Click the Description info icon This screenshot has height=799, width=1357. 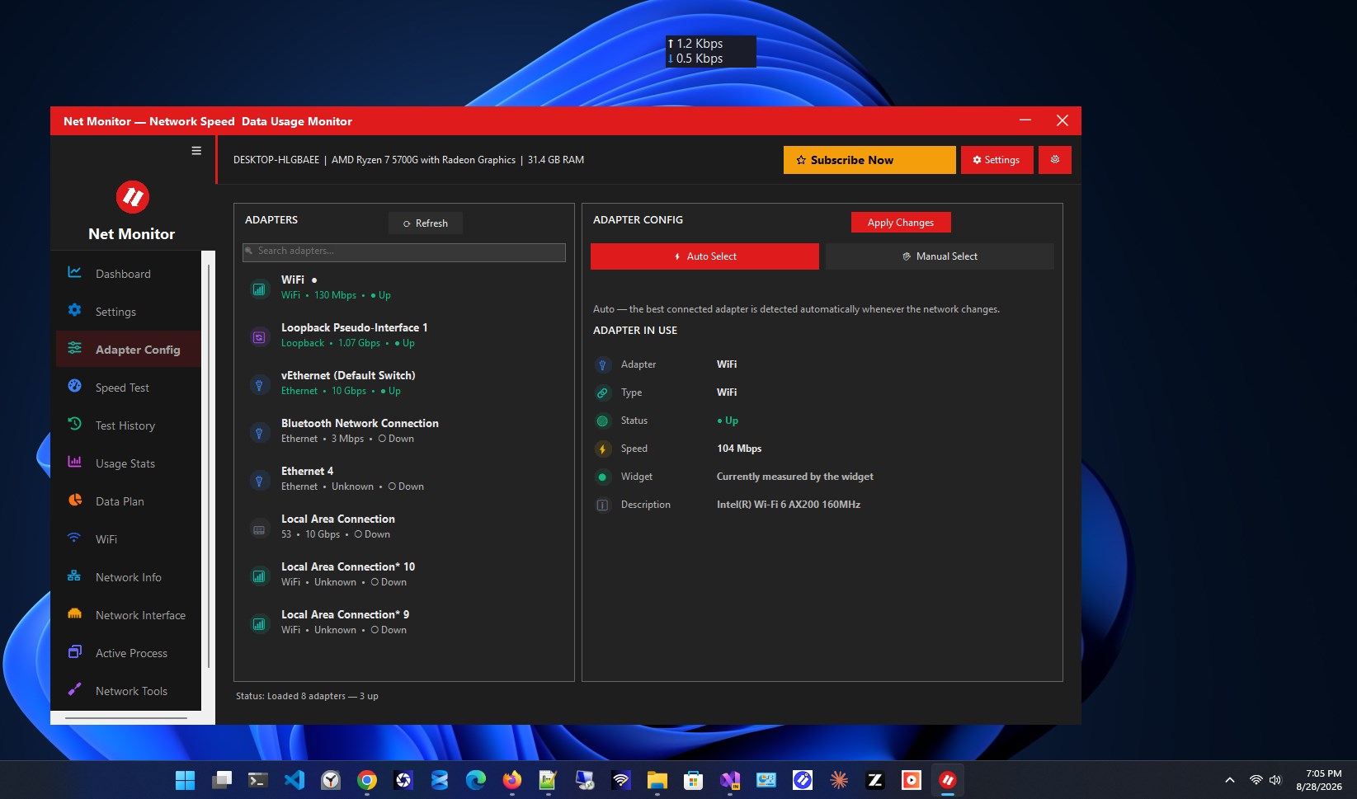602,505
